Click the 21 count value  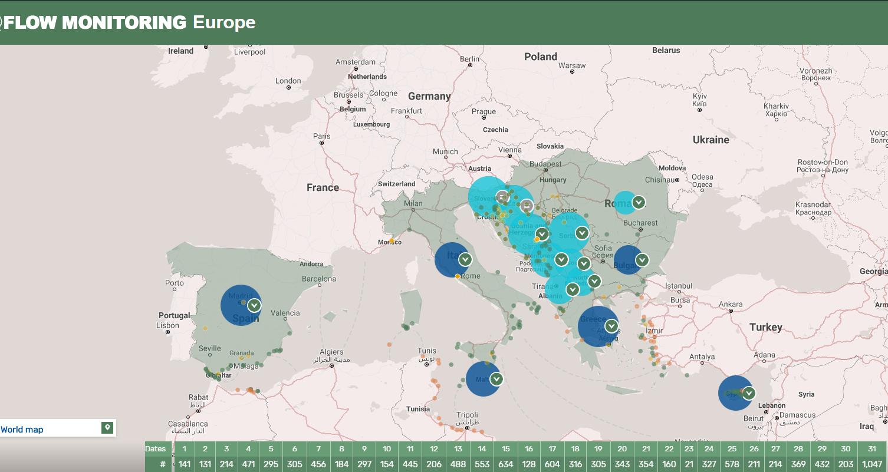[689, 464]
